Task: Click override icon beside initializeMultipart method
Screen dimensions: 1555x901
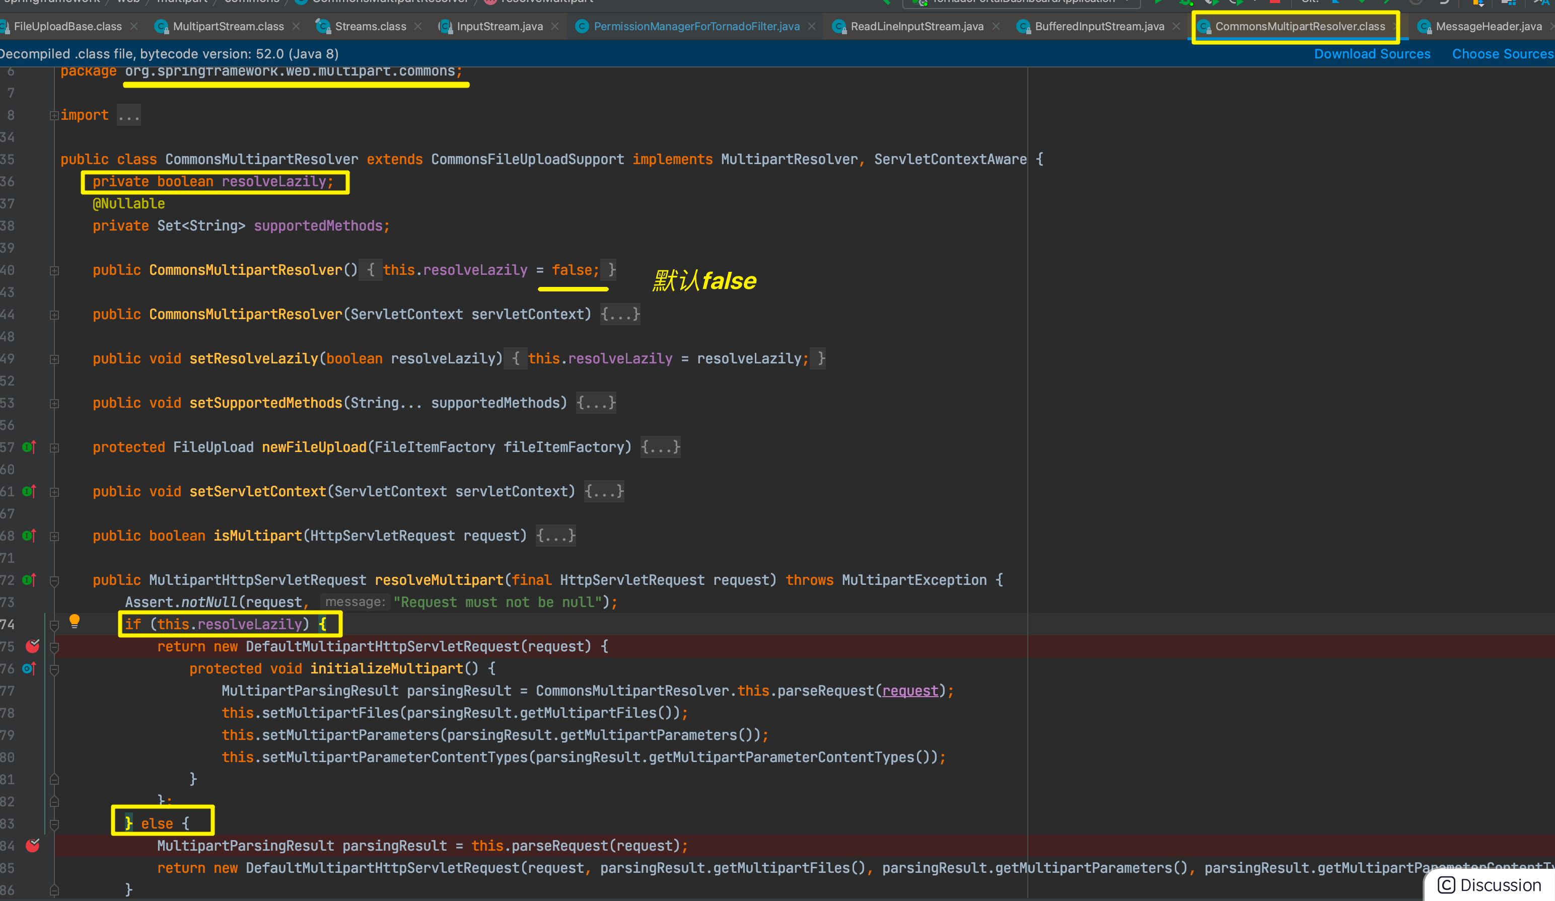Action: 29,668
